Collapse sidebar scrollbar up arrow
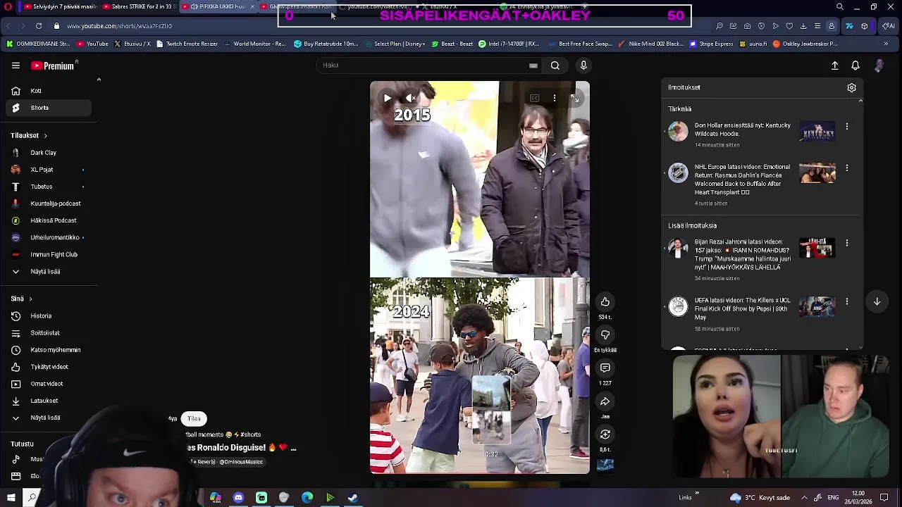Viewport: 902px width, 507px height. (99, 80)
